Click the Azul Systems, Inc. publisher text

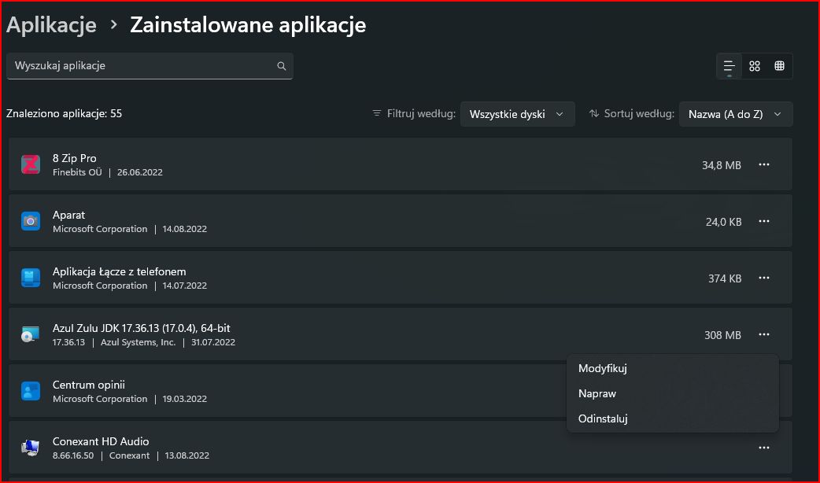pyautogui.click(x=138, y=342)
